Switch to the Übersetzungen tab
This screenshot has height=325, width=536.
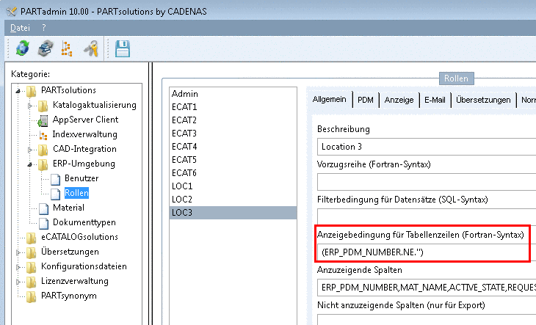click(x=483, y=100)
